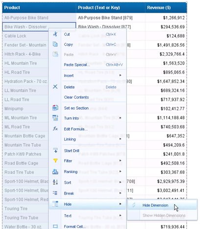Click the Revenue ($) column header
The image size is (200, 229).
(x=166, y=7)
